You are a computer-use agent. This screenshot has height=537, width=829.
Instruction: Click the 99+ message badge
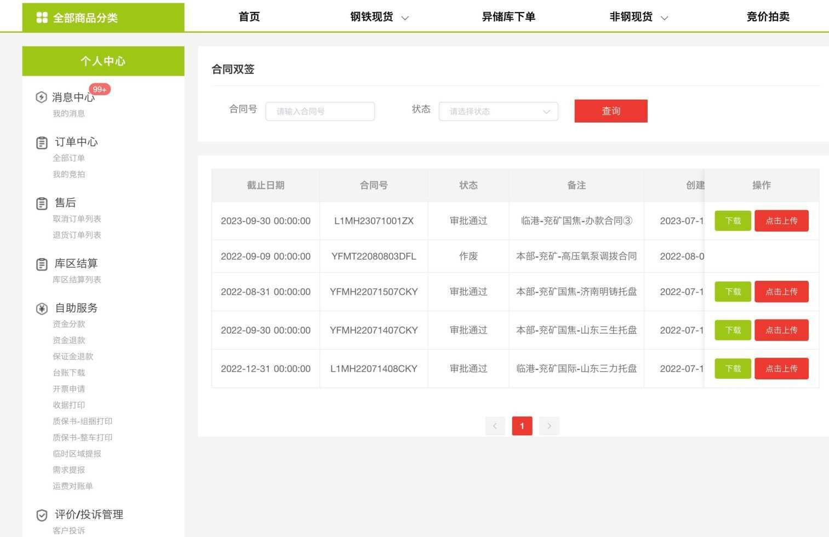(100, 89)
